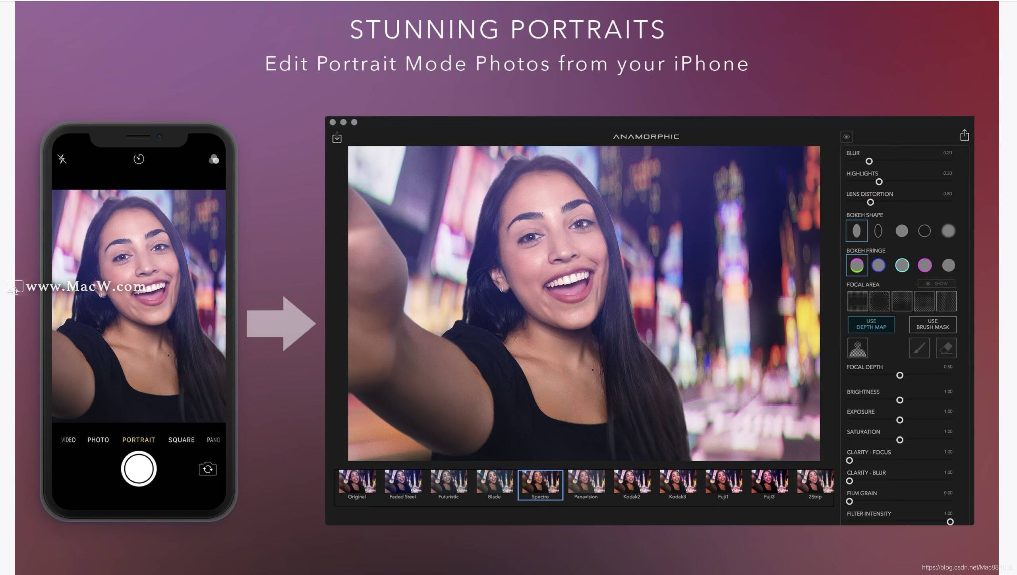Tap the flip camera icon on iPhone
The image size is (1017, 575).
pyautogui.click(x=208, y=469)
